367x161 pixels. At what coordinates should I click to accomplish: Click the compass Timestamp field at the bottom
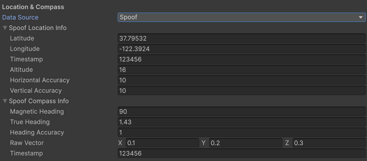coord(240,153)
